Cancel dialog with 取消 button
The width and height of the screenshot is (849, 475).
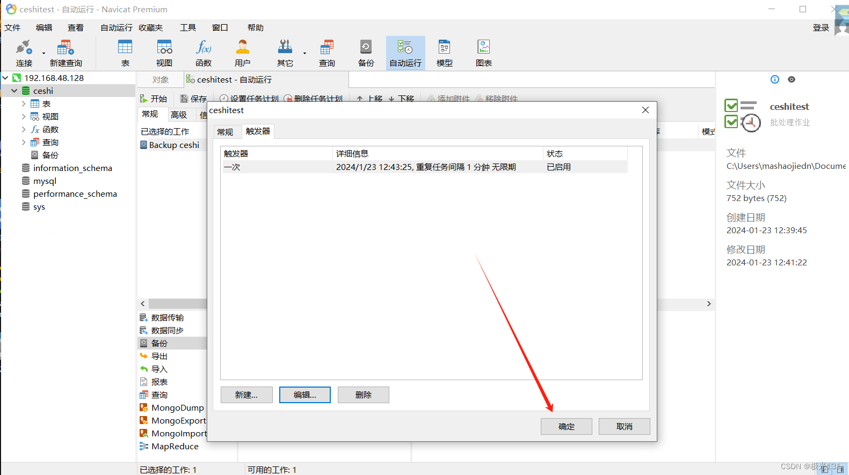(625, 427)
